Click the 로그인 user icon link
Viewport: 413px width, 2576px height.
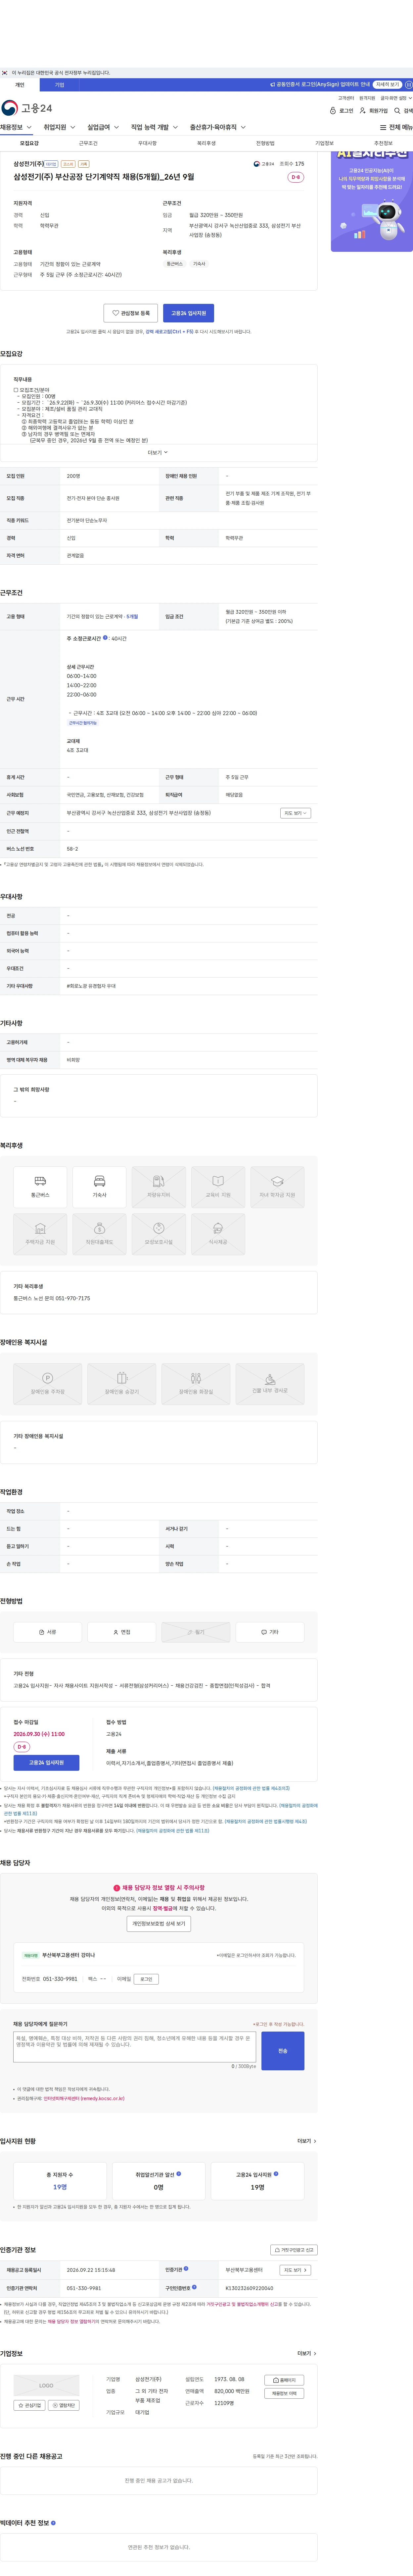point(341,111)
